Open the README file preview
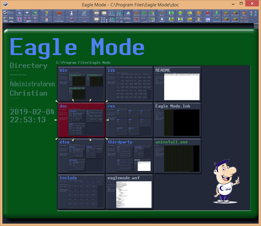 (177, 84)
